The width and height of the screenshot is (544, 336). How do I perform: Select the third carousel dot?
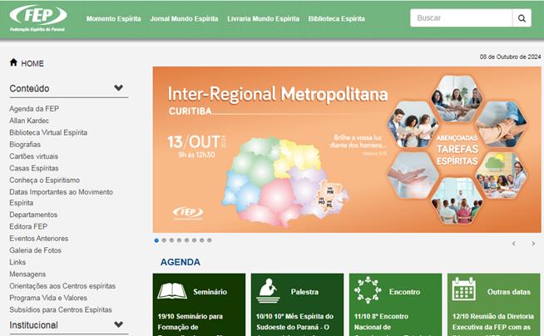click(x=171, y=240)
